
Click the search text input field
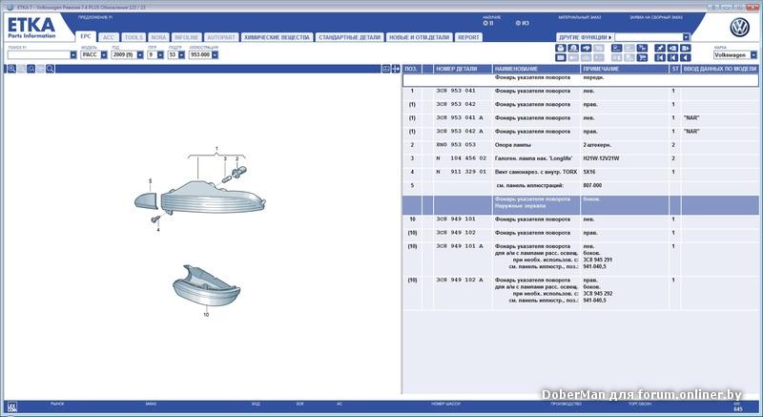click(38, 55)
